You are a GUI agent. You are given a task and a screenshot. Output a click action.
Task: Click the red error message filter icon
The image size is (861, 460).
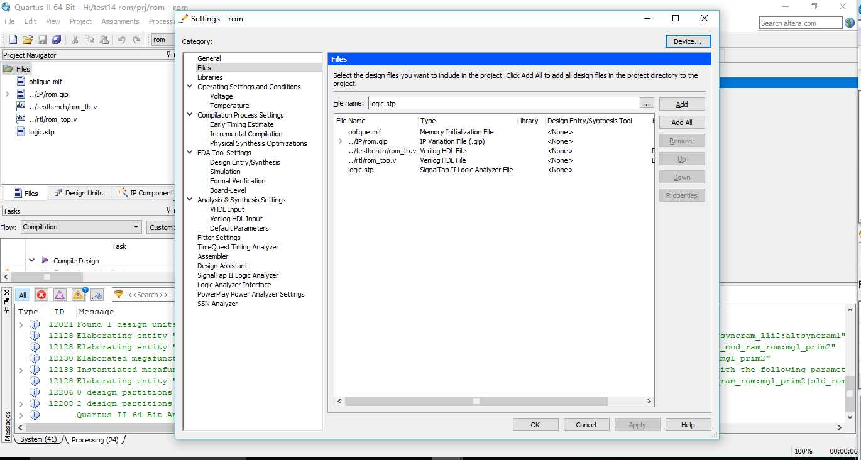[41, 295]
